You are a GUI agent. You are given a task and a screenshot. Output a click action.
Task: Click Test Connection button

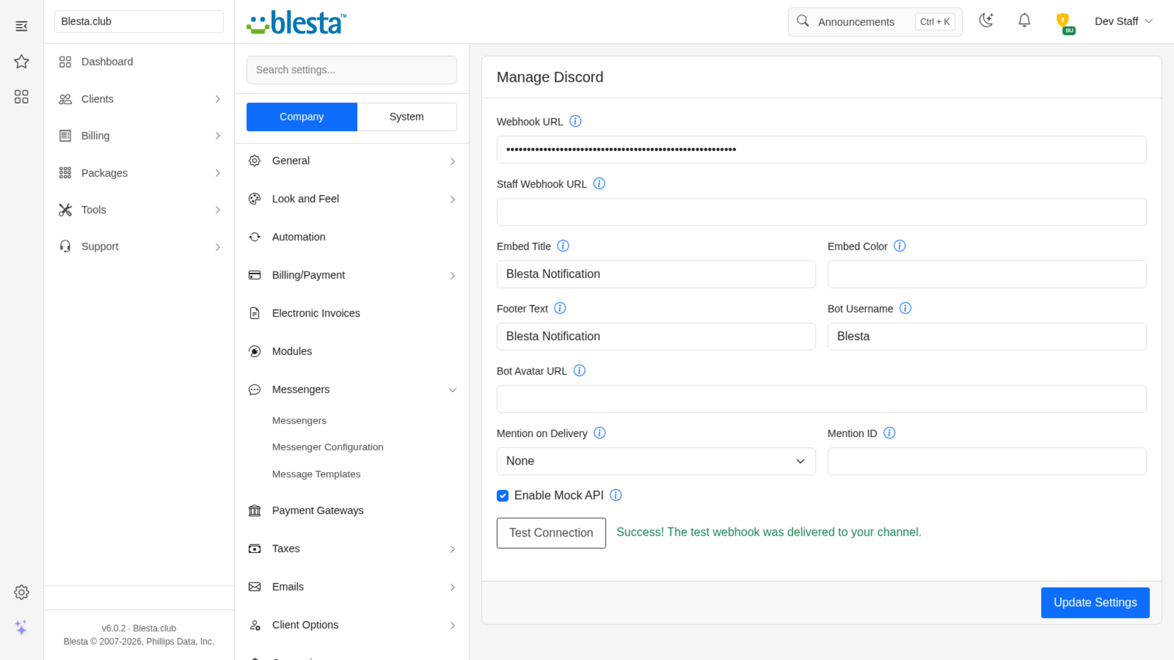coord(551,533)
